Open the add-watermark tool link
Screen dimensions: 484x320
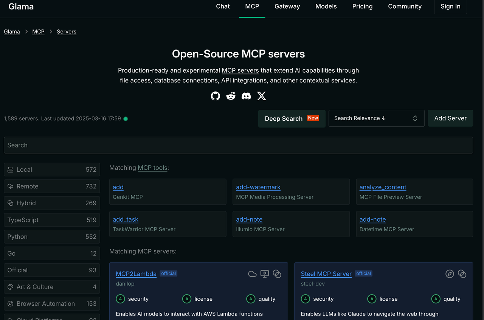tap(258, 187)
